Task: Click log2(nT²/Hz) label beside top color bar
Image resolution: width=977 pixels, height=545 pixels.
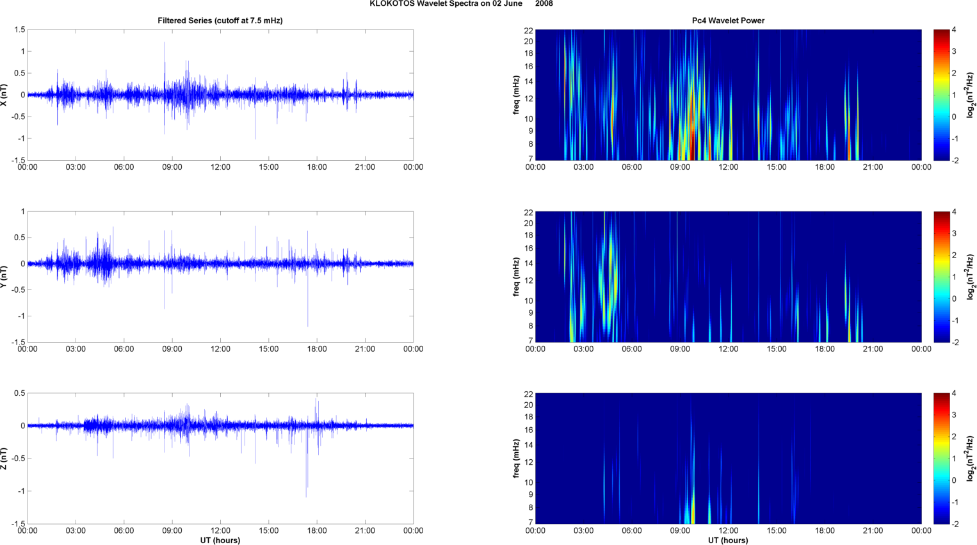Action: 971,95
